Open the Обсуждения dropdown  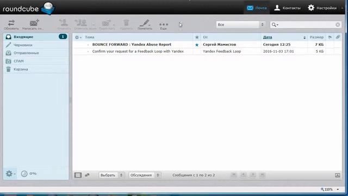(x=145, y=175)
